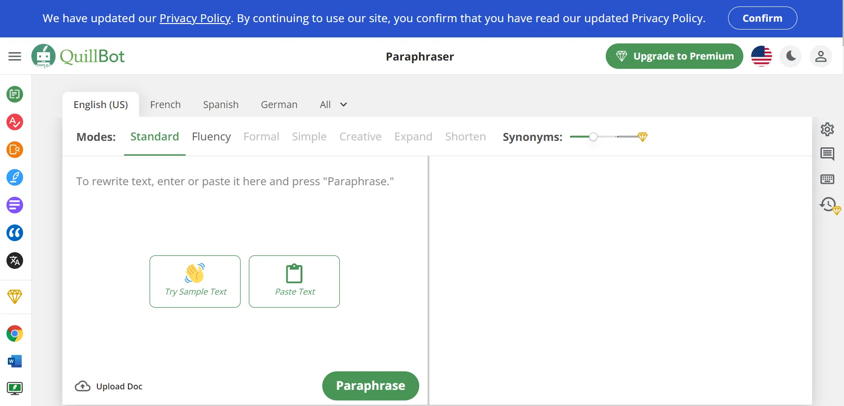Open the Grammar Checker sidebar icon

(x=15, y=122)
